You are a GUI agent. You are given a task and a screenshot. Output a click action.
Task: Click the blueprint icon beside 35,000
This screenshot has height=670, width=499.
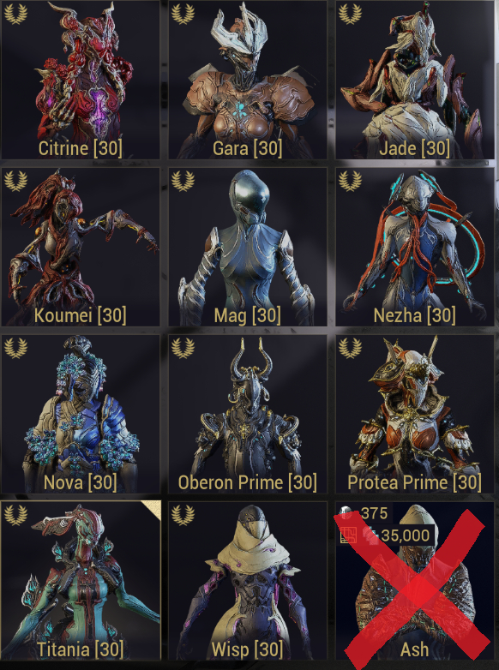click(348, 535)
